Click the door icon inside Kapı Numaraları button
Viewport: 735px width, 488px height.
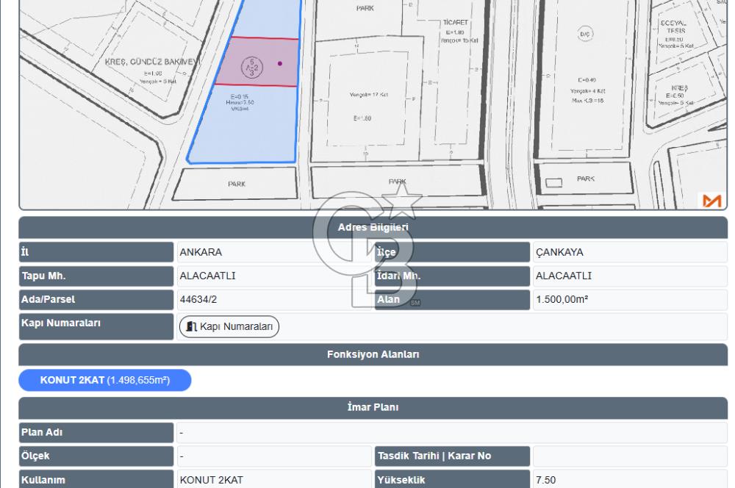point(191,326)
